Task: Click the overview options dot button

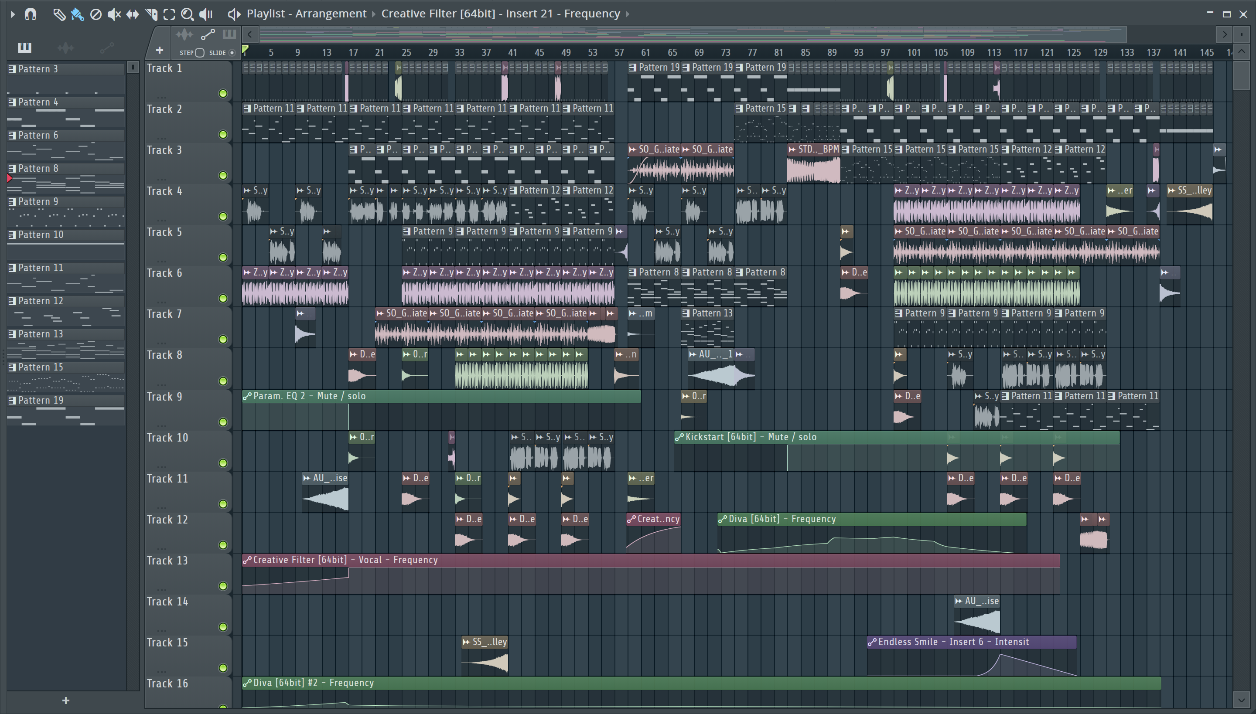Action: 1241,34
